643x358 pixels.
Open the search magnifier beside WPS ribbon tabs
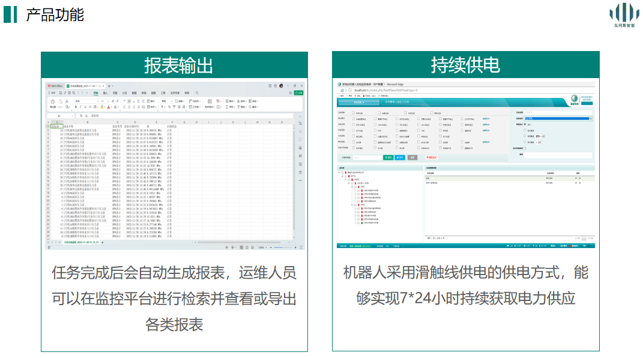click(197, 93)
